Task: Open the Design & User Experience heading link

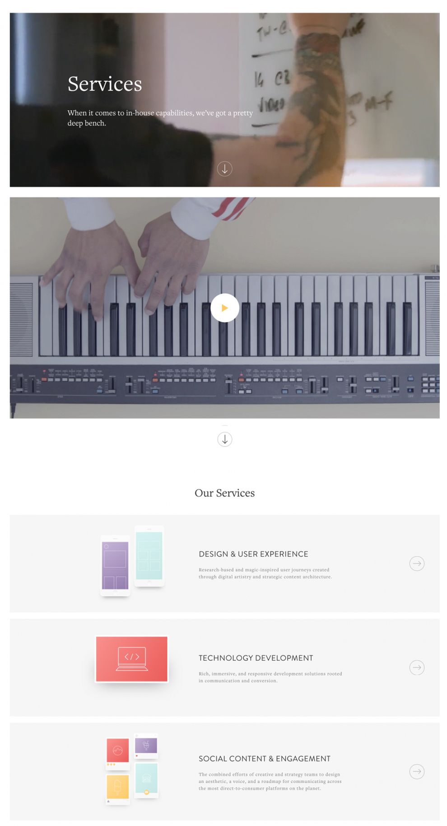Action: tap(253, 554)
